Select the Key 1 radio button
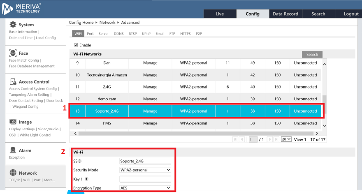 (87, 179)
